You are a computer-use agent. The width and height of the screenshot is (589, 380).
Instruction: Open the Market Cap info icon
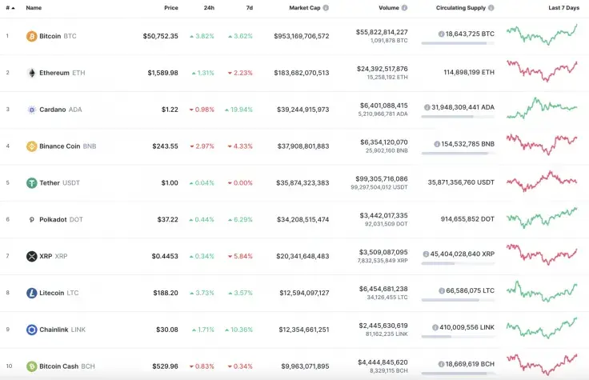click(x=326, y=7)
